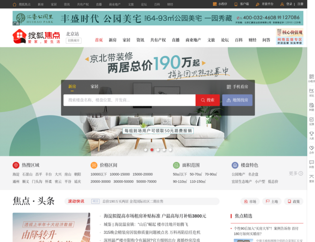Open the 汇豪公园里 banner advertisement

[158, 18]
